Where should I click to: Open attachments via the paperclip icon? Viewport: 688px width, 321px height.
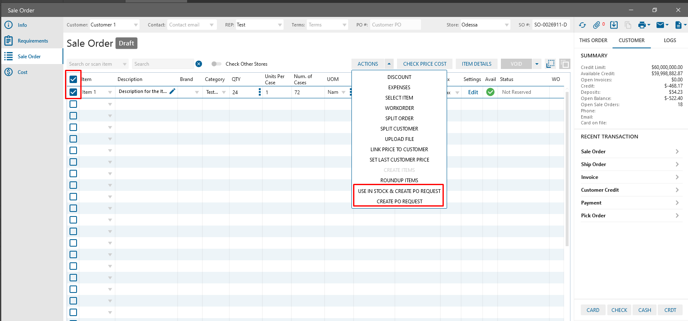(597, 25)
